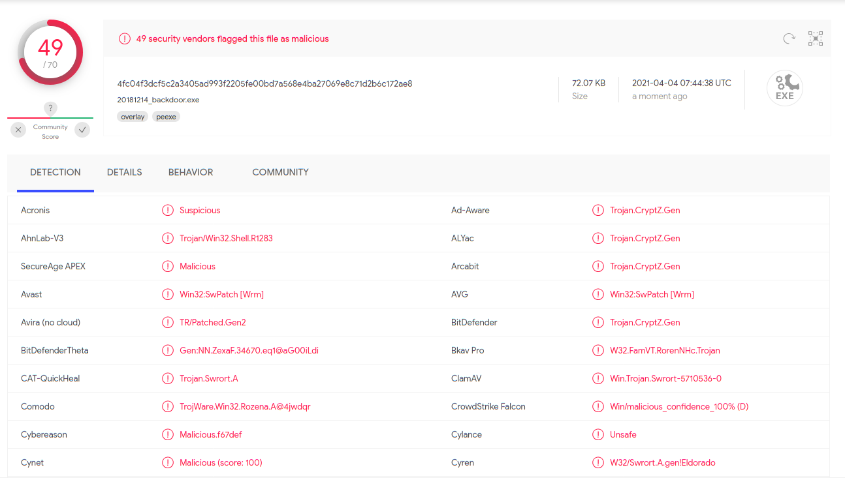Click the reanalyze file refresh icon
Image resolution: width=845 pixels, height=478 pixels.
tap(789, 39)
